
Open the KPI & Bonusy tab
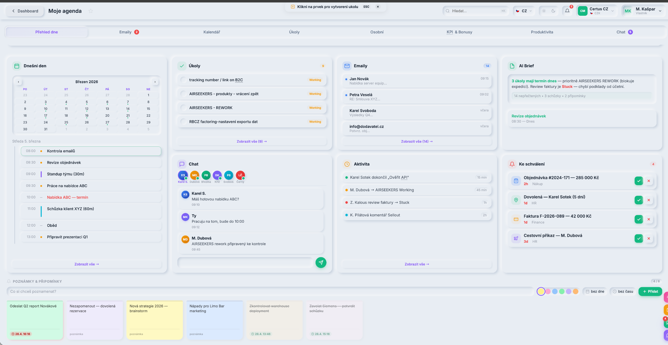[459, 32]
